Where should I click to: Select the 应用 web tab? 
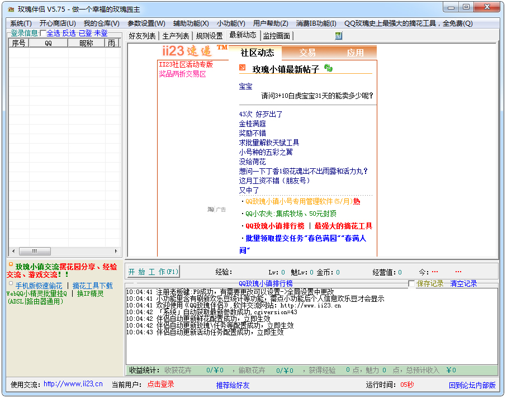[355, 53]
